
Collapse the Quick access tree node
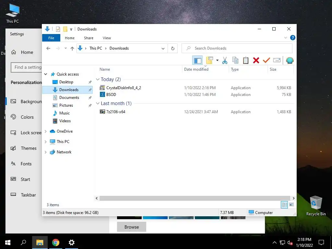coord(45,74)
